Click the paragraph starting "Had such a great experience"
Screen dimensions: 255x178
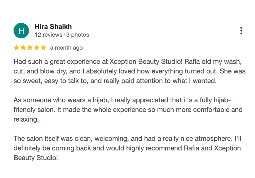click(130, 71)
